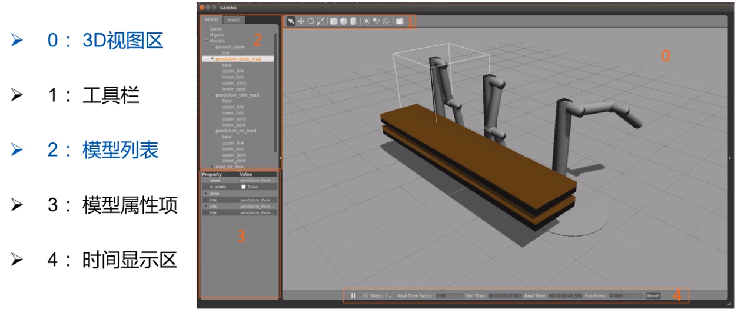The image size is (741, 319).
Task: Click the Sim Time value field
Action: pos(506,295)
